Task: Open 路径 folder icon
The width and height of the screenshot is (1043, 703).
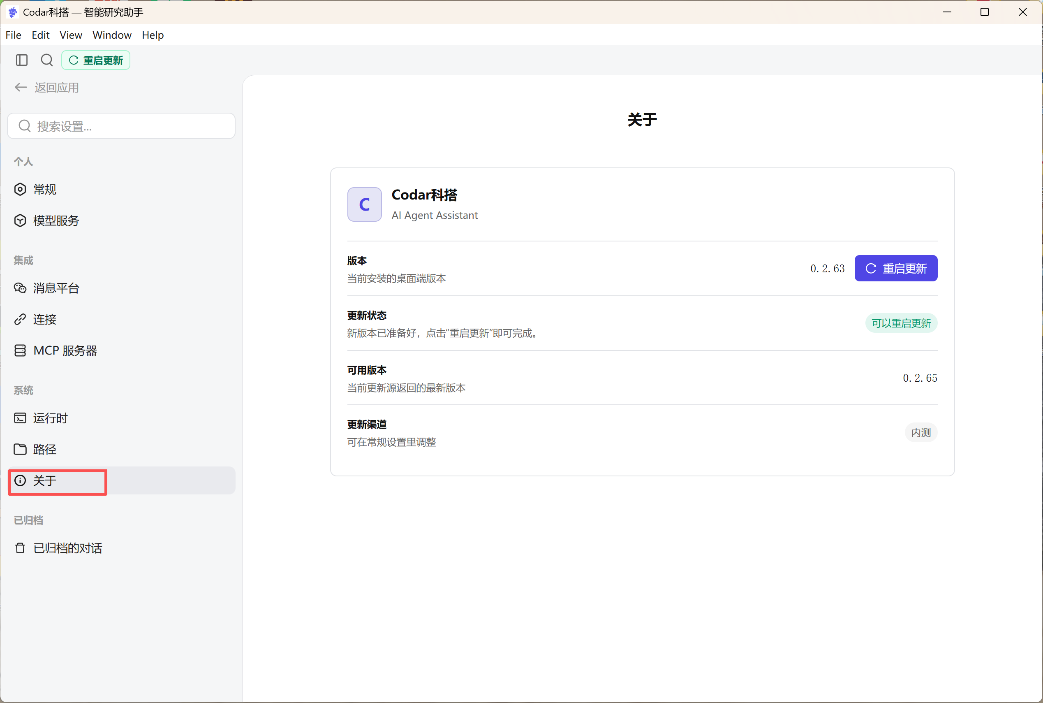Action: pyautogui.click(x=20, y=449)
